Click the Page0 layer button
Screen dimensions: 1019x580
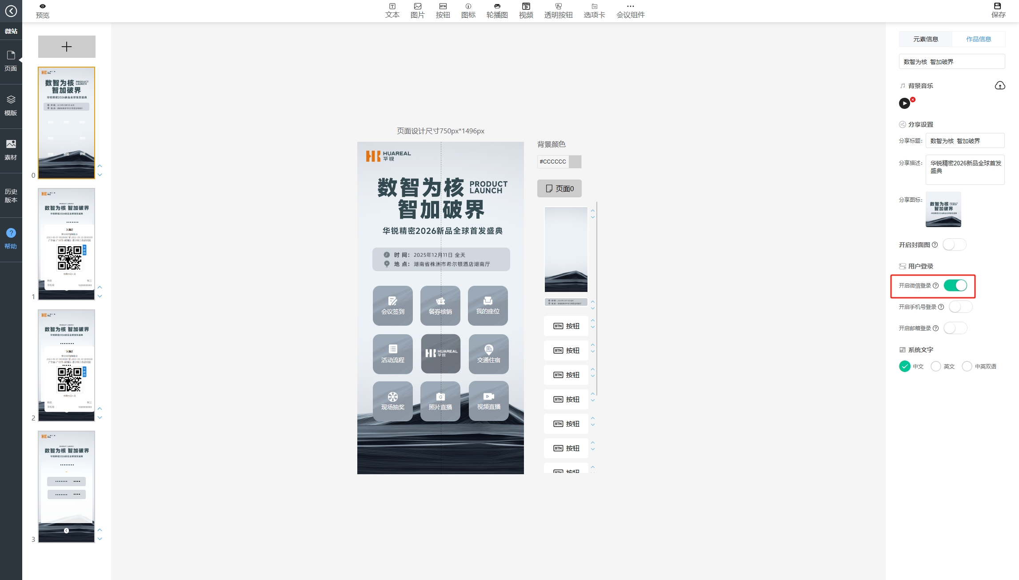[559, 188]
